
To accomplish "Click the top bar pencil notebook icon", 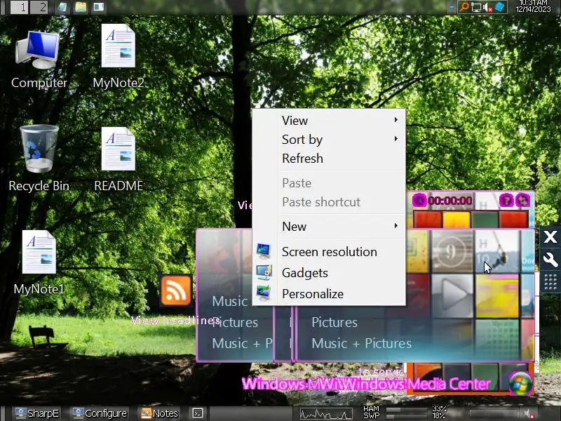I will [x=62, y=7].
